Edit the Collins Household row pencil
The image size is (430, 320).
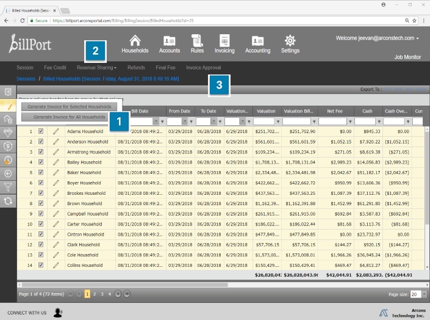[56, 265]
